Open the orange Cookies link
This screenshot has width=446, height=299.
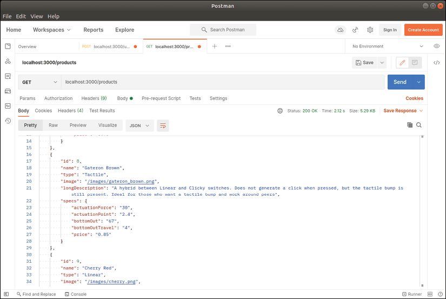(x=415, y=98)
